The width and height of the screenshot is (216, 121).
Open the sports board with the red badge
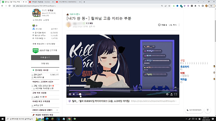pos(39,97)
